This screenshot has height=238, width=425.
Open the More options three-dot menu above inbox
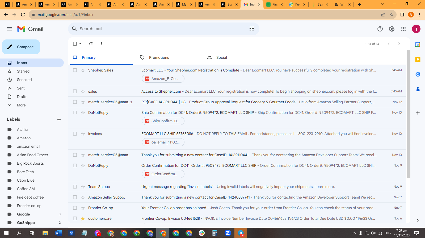102,44
